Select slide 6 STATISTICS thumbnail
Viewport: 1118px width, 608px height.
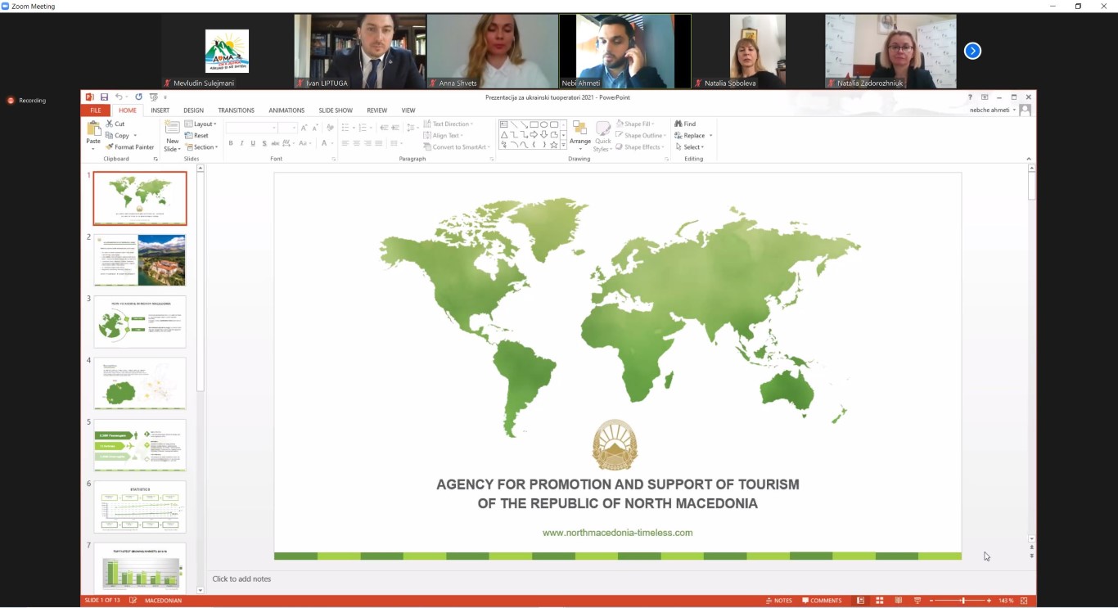click(x=140, y=507)
